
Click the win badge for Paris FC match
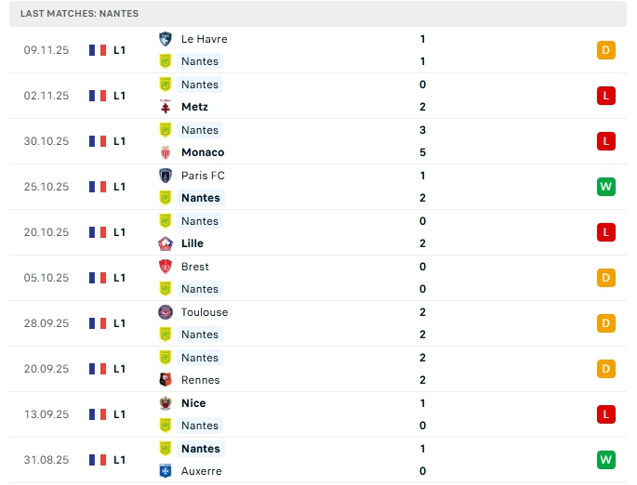(606, 187)
